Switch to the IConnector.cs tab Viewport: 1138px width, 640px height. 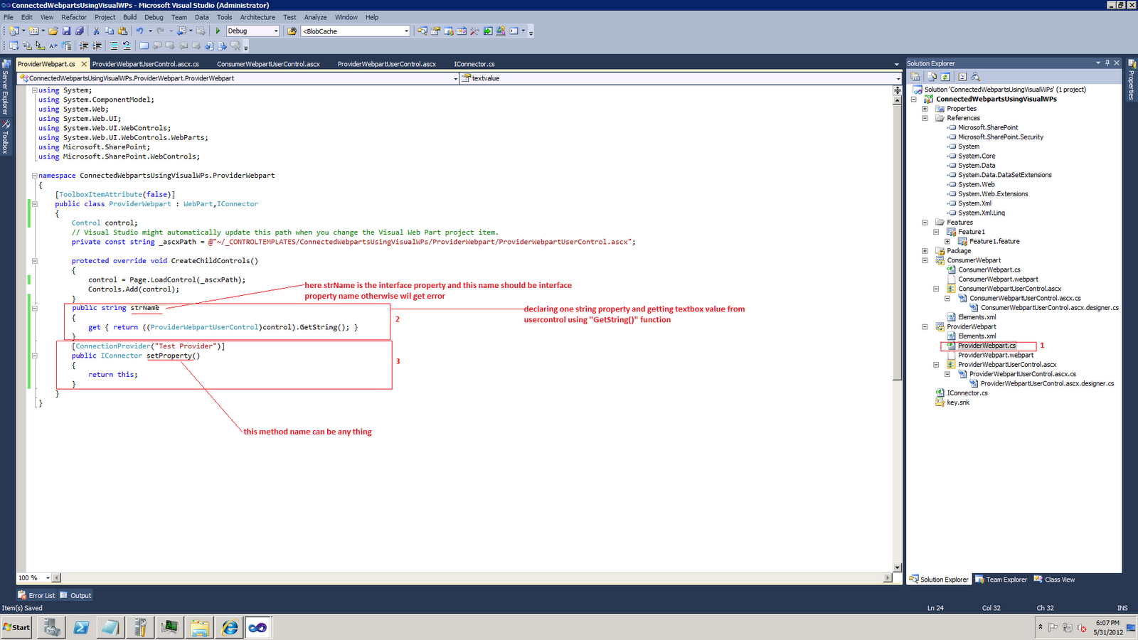coord(474,64)
